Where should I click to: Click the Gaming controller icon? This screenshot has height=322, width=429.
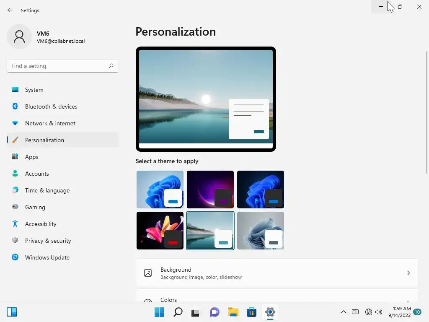coord(15,207)
